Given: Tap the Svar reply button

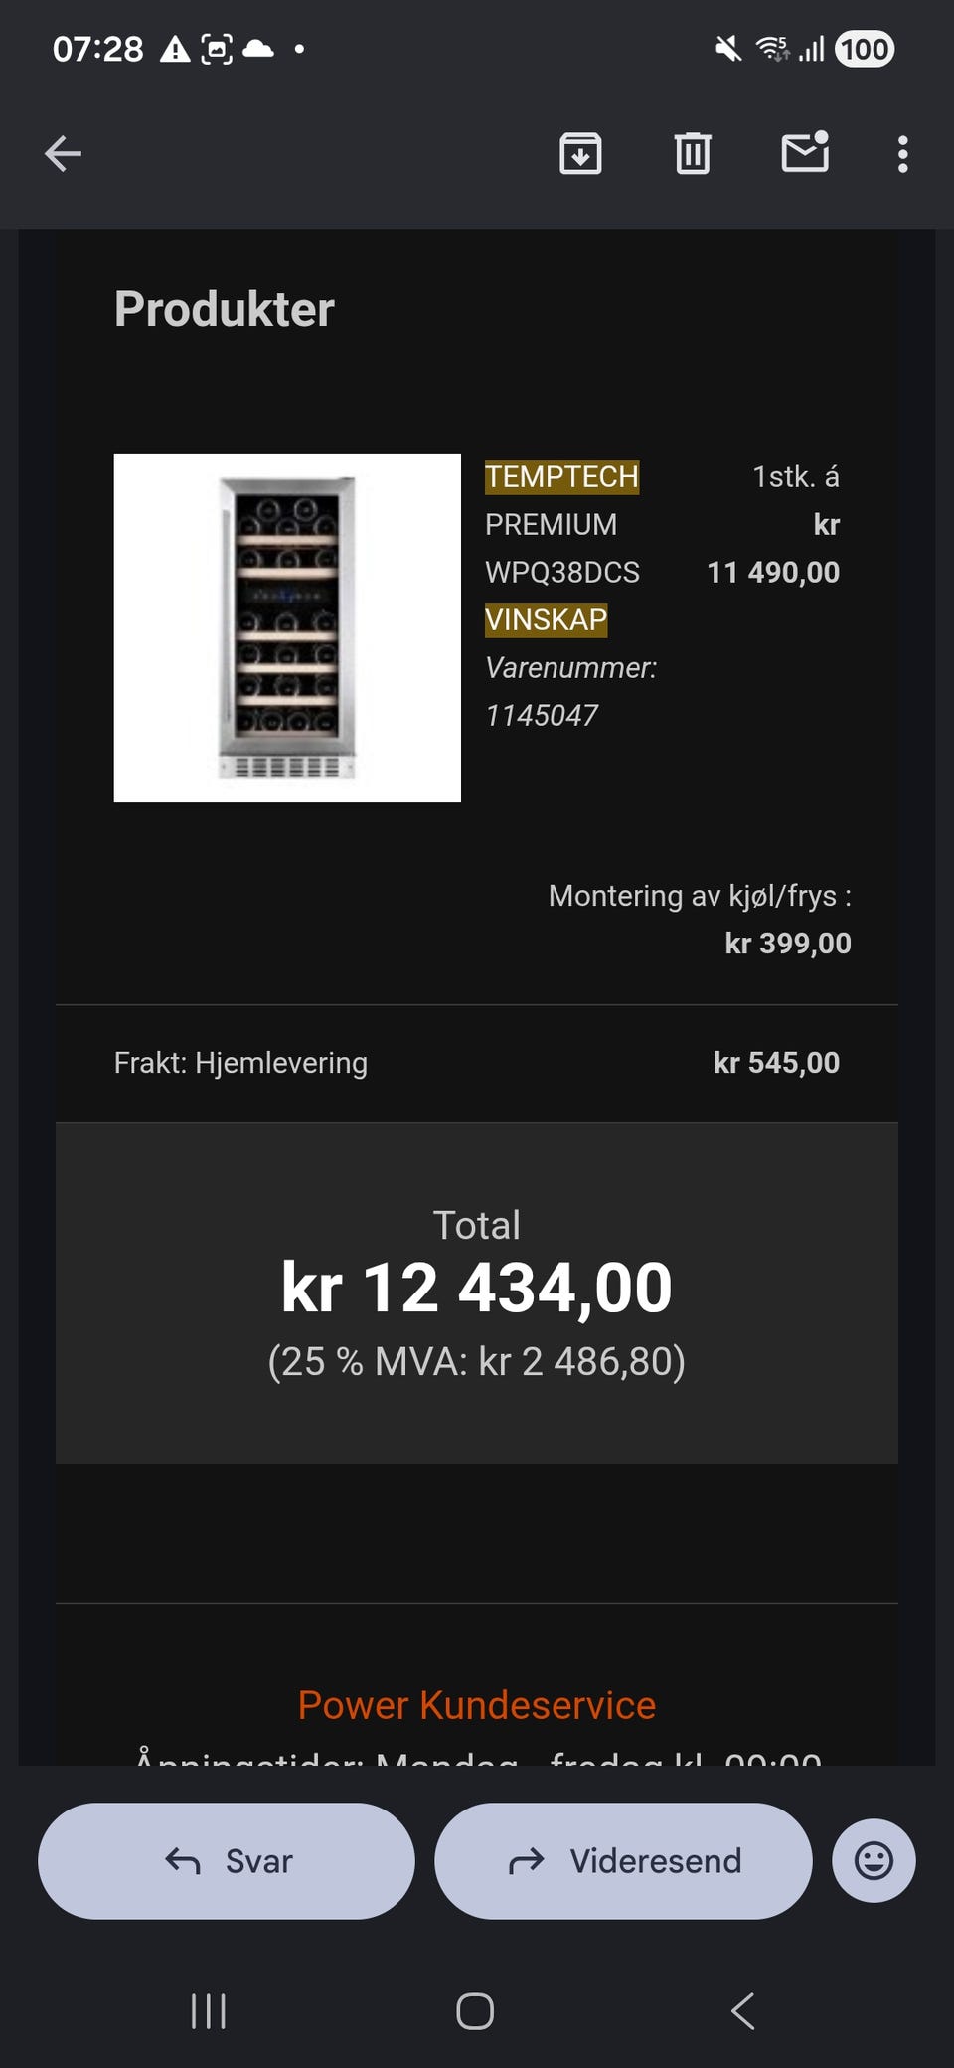Looking at the screenshot, I should (227, 1860).
